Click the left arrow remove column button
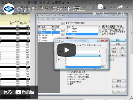The height and width of the screenshot is (100, 133). coord(63,34)
